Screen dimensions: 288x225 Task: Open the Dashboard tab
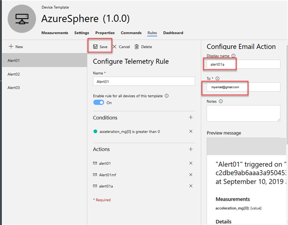(x=173, y=33)
